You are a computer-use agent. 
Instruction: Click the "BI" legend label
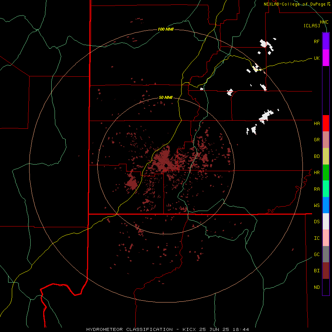[317, 271]
